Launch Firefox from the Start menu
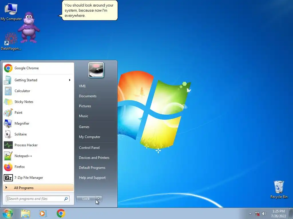 tap(38, 167)
